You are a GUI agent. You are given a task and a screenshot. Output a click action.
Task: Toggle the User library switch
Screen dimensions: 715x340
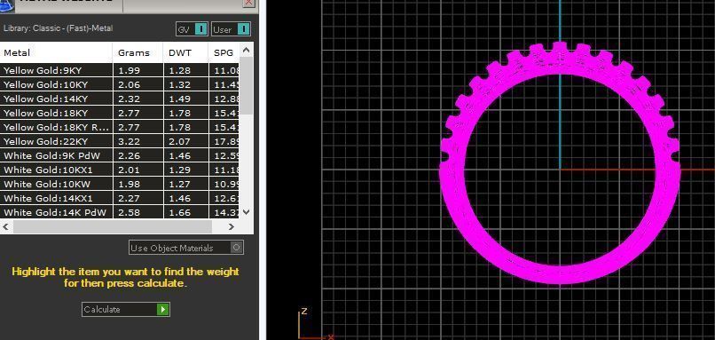pos(231,29)
